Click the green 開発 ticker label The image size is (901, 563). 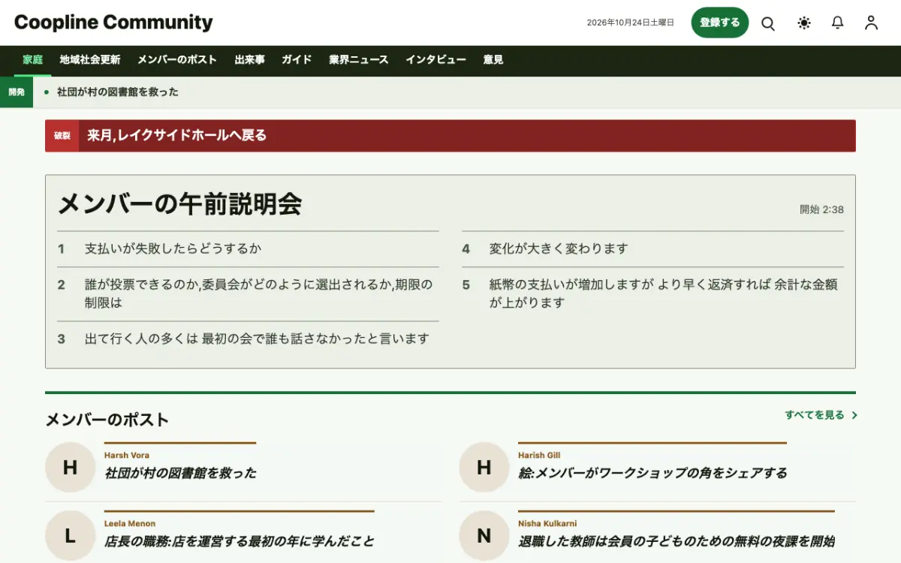coord(17,92)
